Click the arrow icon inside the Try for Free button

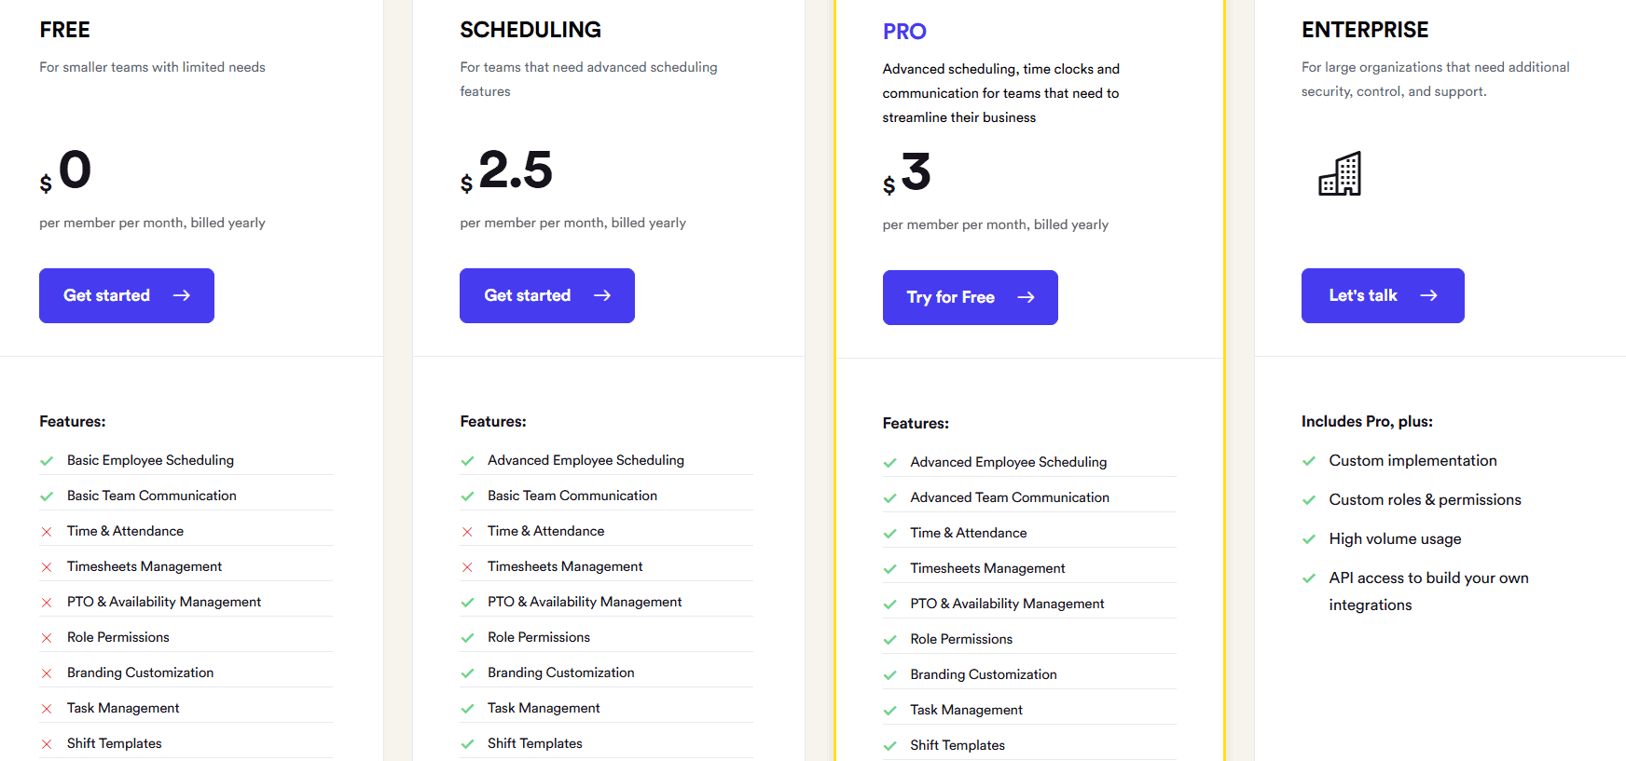[x=1026, y=297]
